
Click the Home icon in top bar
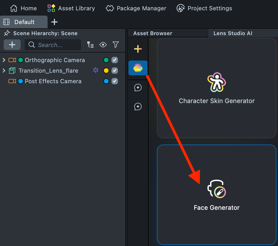click(x=14, y=8)
